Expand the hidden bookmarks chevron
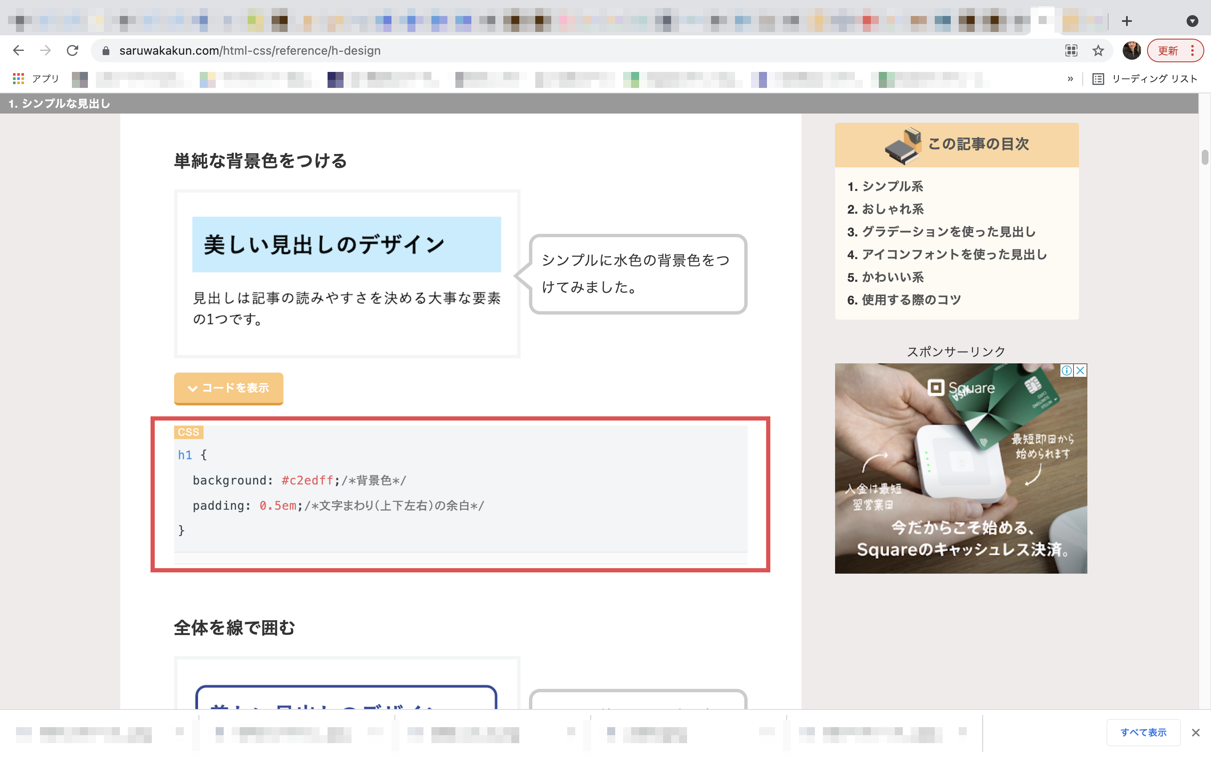 1071,79
